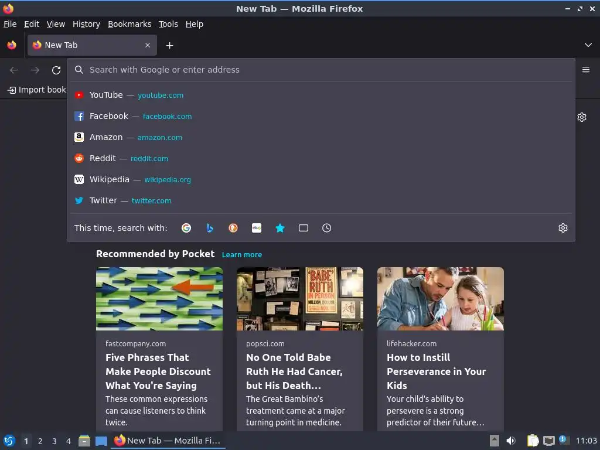Switch to workspace 4
The width and height of the screenshot is (600, 450).
click(x=69, y=441)
